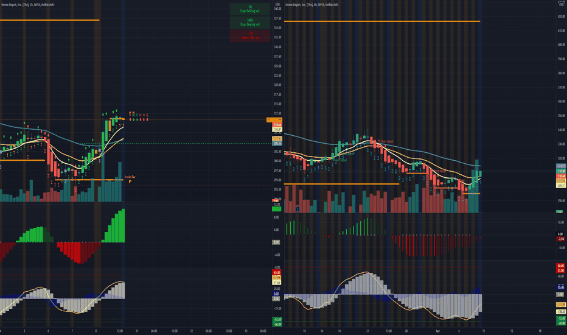Image resolution: width=567 pixels, height=335 pixels.
Task: Click the 295.00 value on left price scale
Action: pos(277,180)
